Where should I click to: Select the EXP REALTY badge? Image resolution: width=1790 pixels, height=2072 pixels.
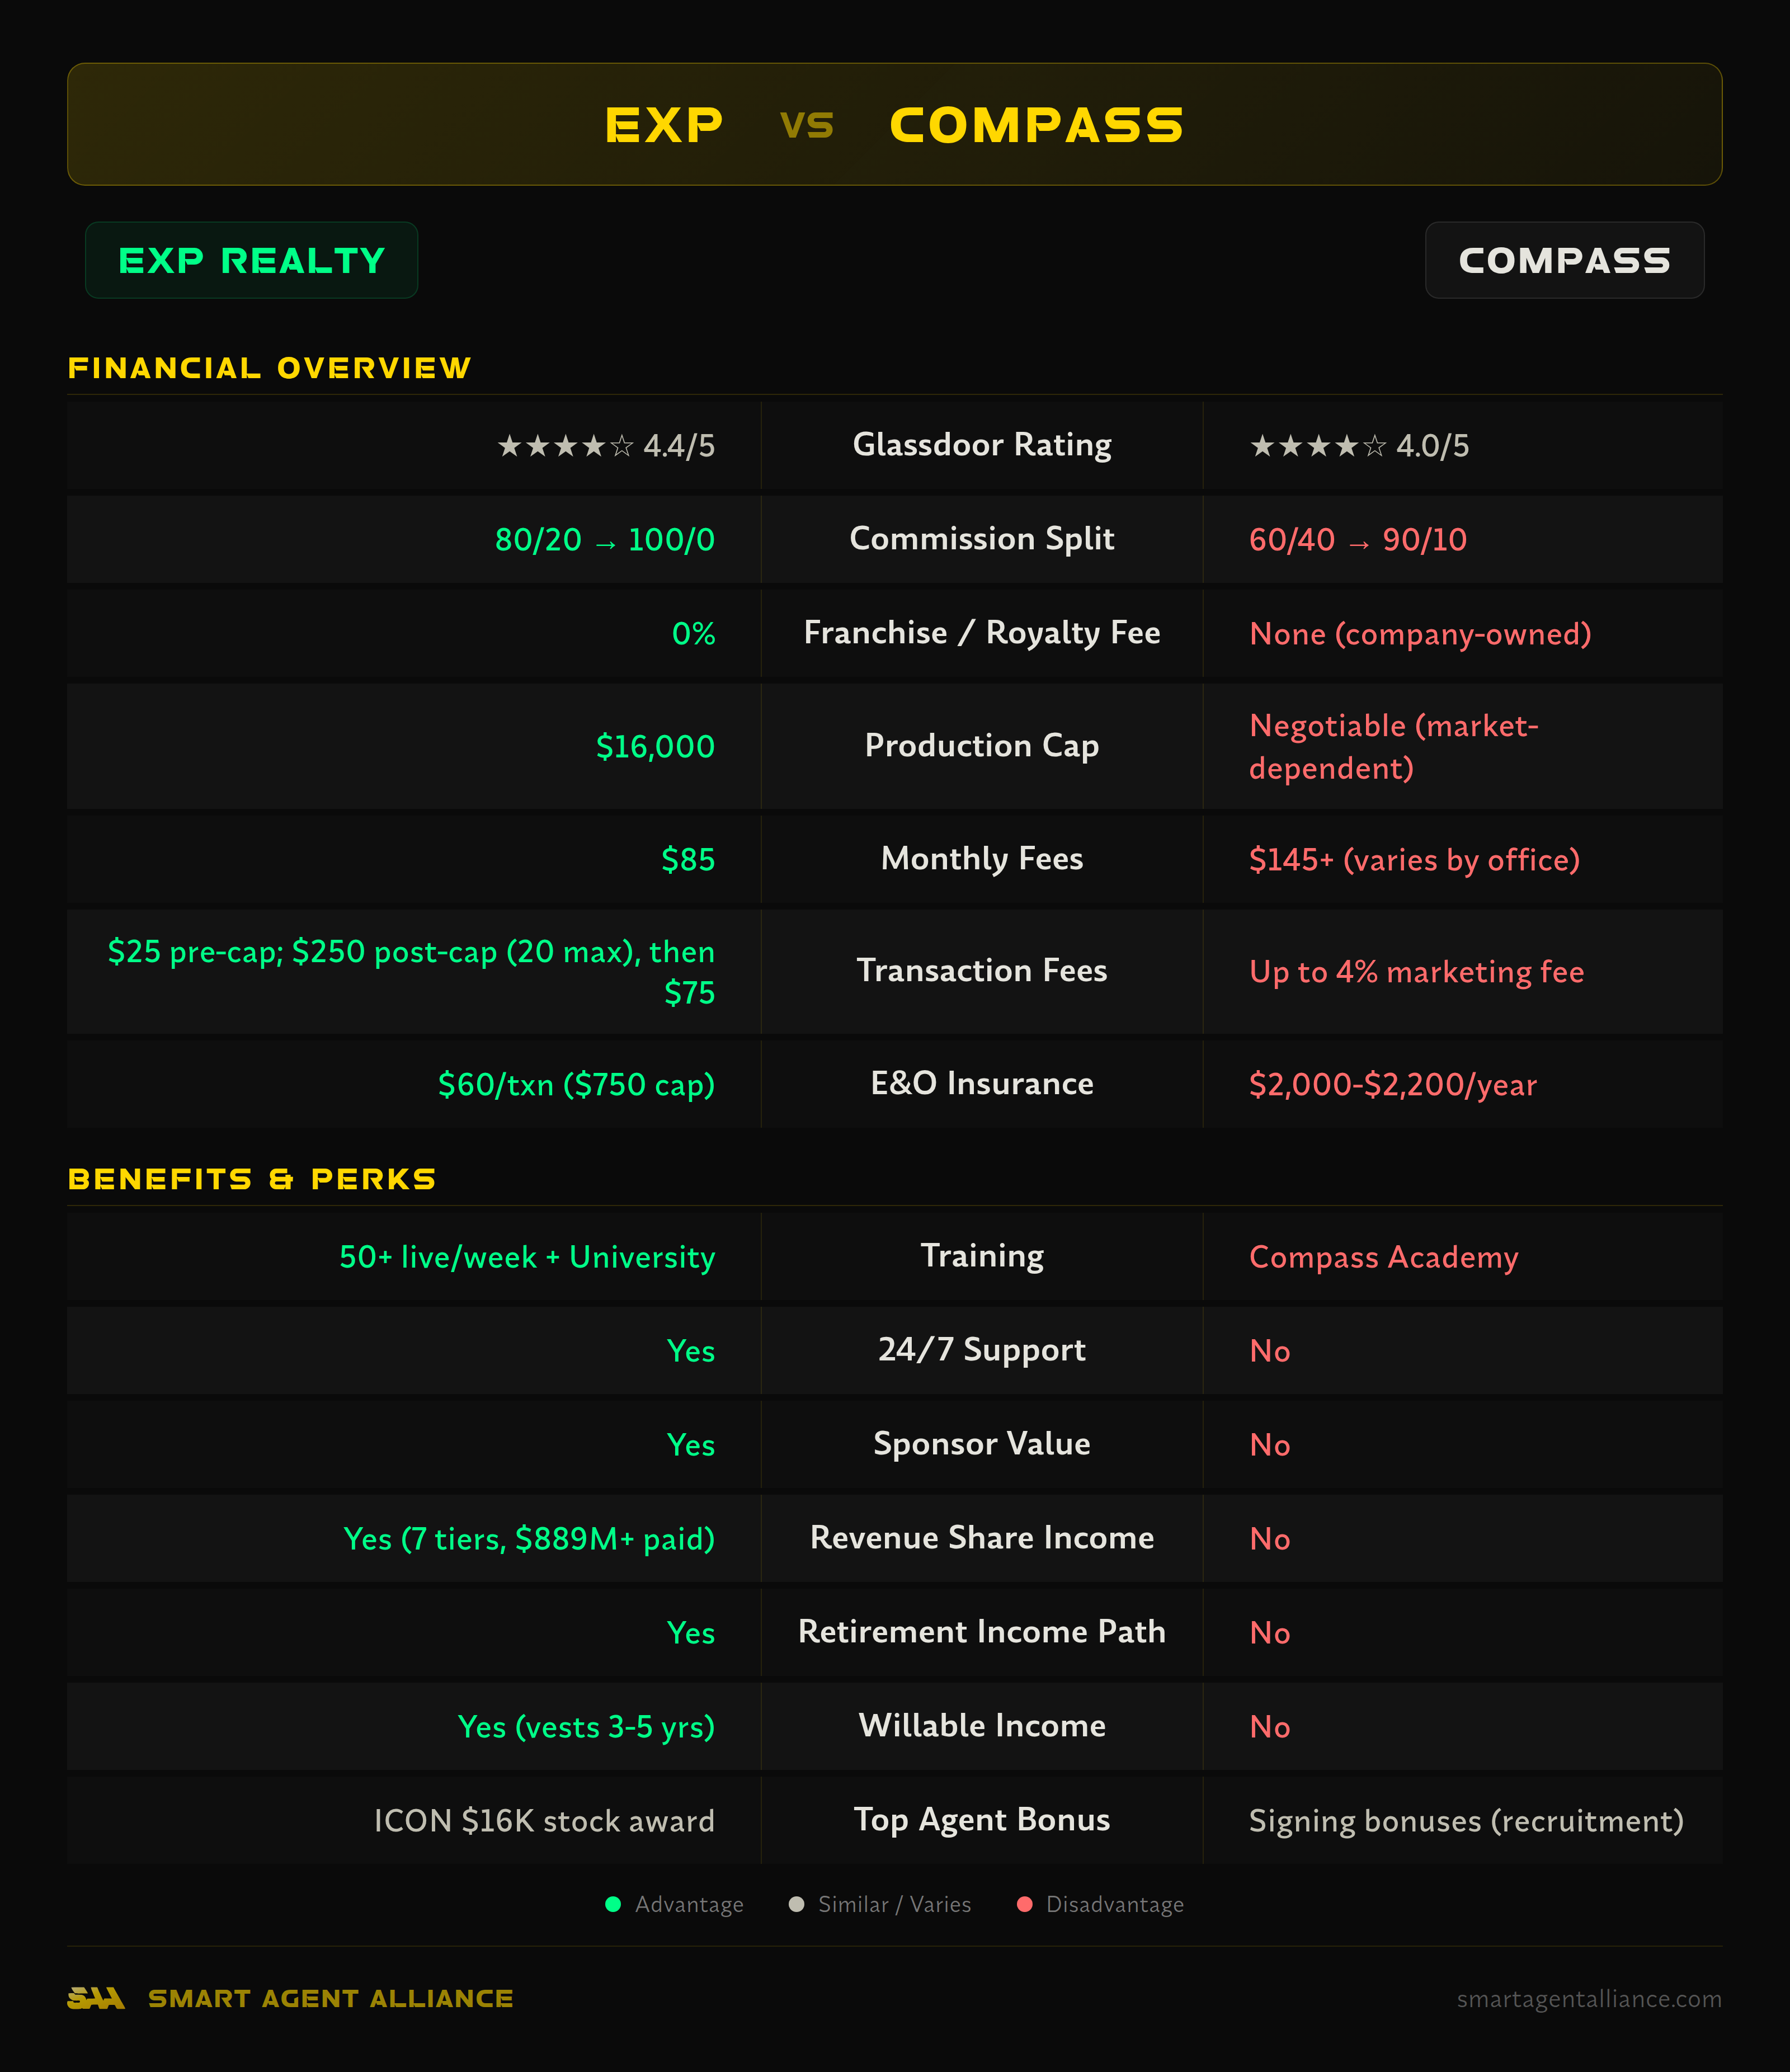[x=252, y=260]
